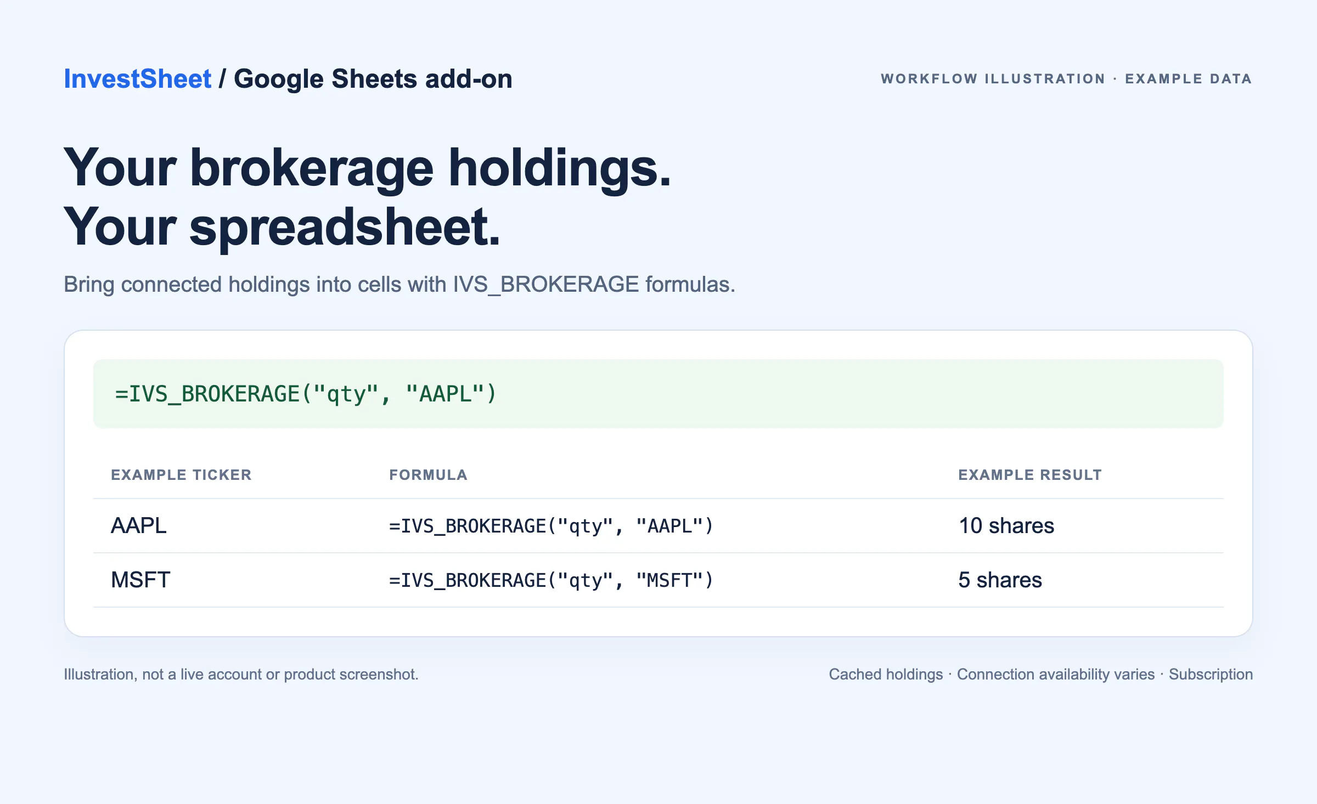1317x804 pixels.
Task: Click the green formula bar with AAPL formula
Action: tap(658, 394)
